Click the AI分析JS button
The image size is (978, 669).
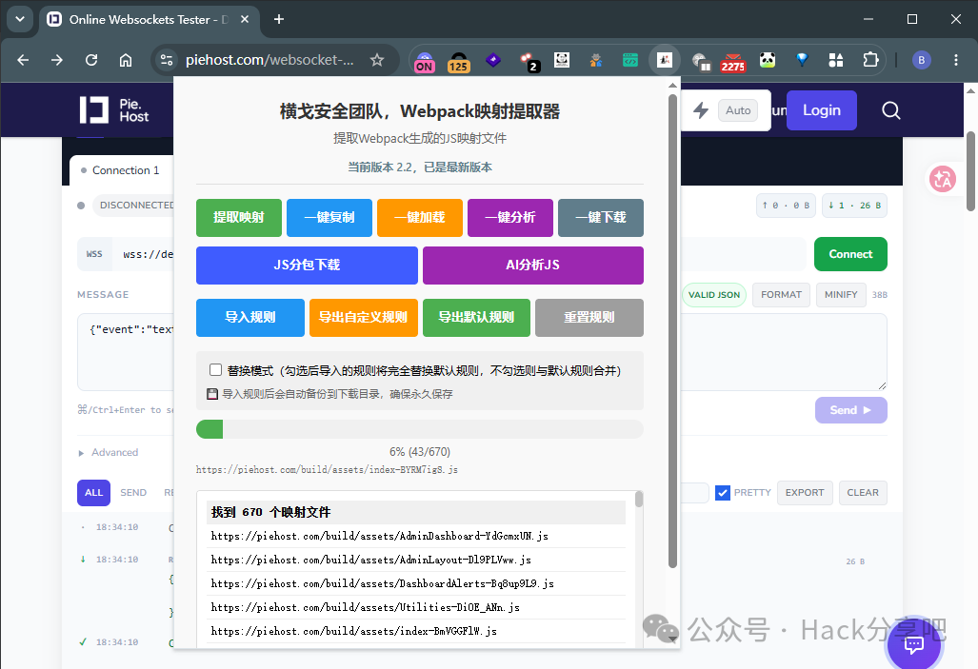(533, 265)
